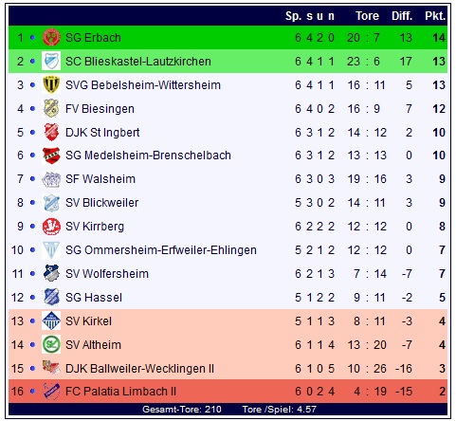Viewport: 456px width, 421px height.
Task: Click the SV Kirrberg red round logo
Action: (x=51, y=227)
